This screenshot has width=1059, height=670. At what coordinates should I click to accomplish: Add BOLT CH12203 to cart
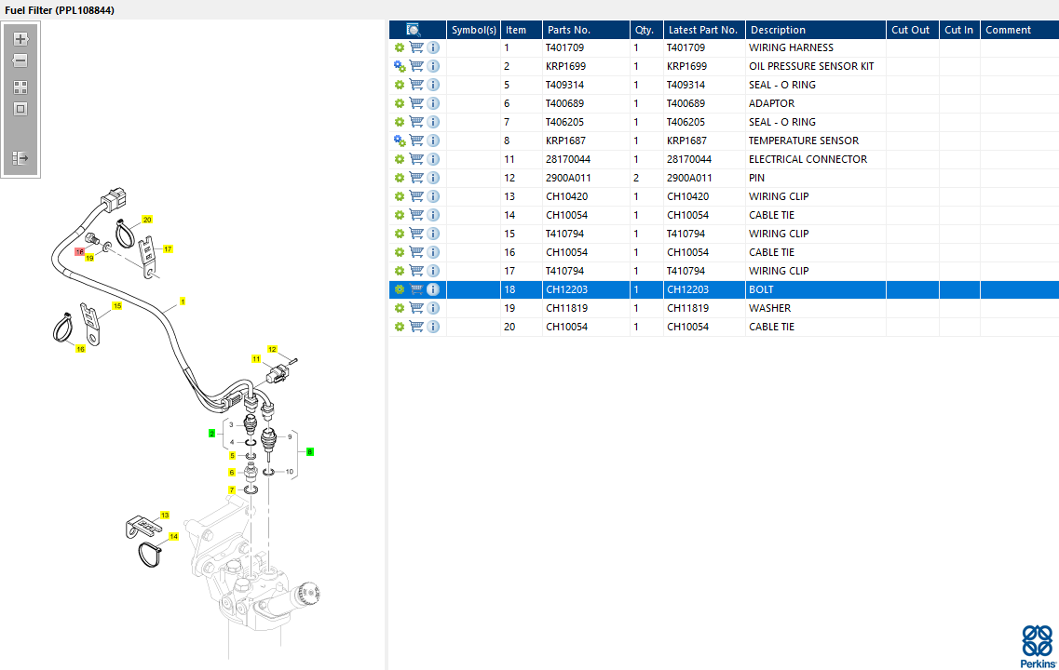click(416, 289)
